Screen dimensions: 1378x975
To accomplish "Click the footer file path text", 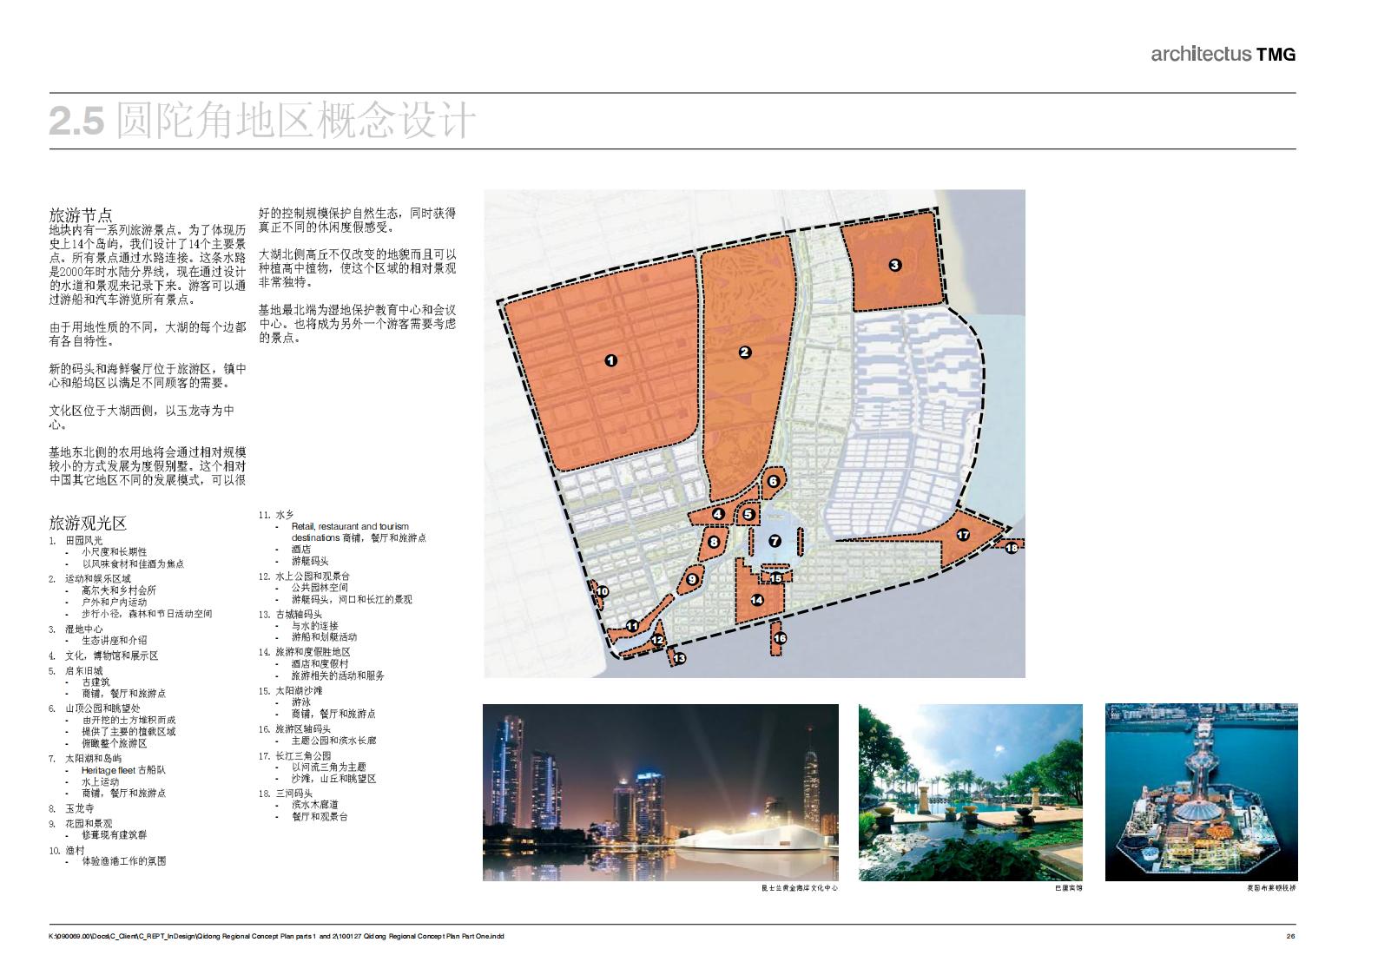I will 276,936.
